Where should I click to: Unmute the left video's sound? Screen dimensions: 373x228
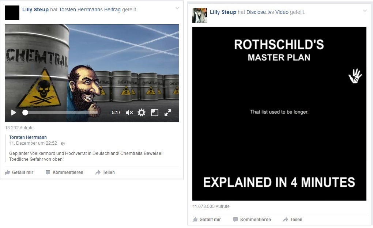129,113
